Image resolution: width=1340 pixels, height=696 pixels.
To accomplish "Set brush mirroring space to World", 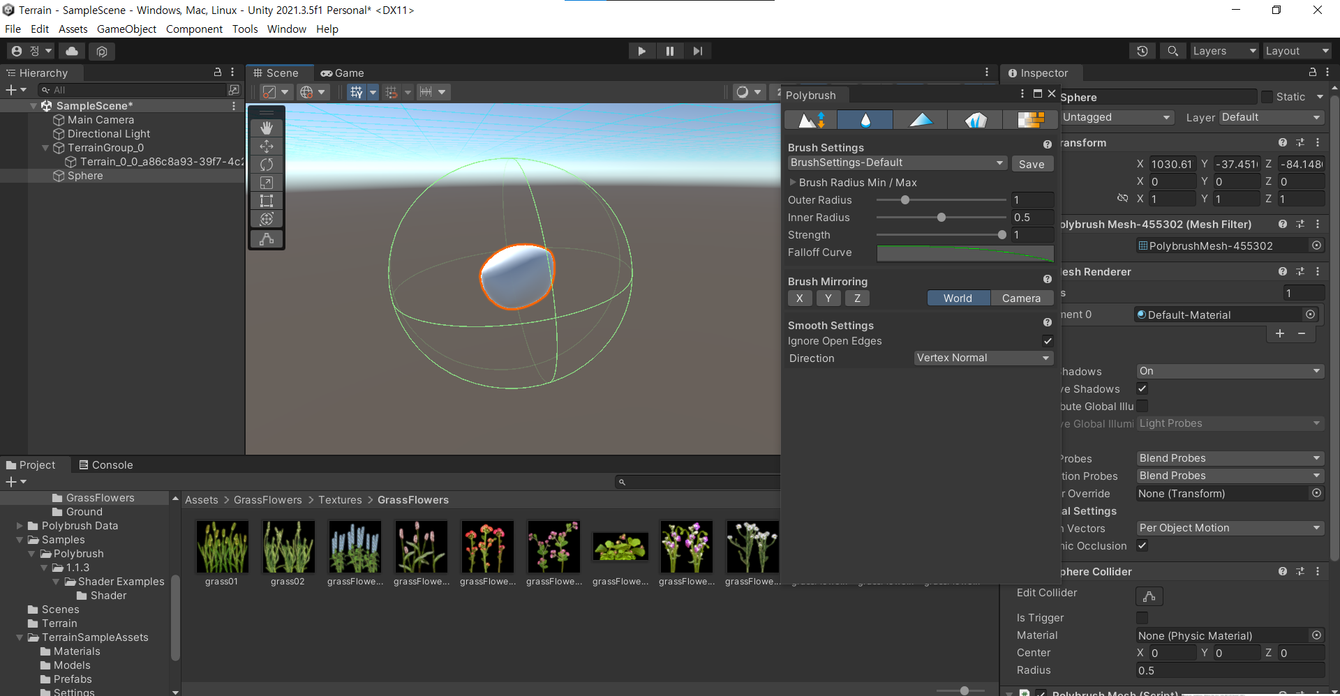I will coord(958,298).
